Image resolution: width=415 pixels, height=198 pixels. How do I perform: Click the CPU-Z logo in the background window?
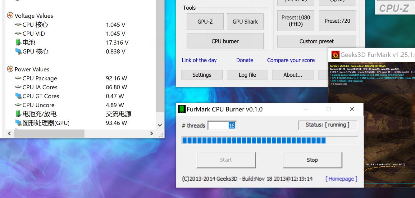[x=394, y=8]
